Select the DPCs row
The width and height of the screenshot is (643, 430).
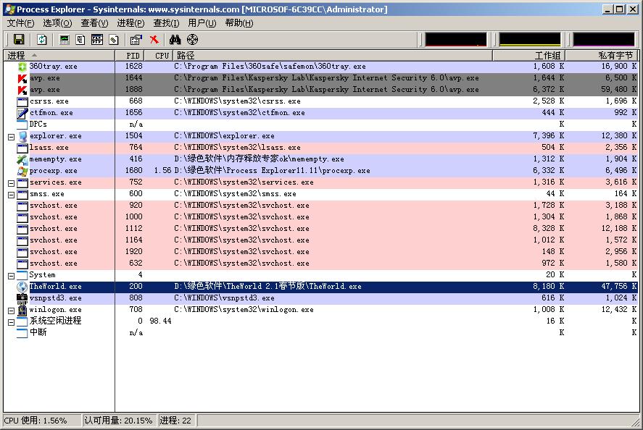(x=322, y=125)
